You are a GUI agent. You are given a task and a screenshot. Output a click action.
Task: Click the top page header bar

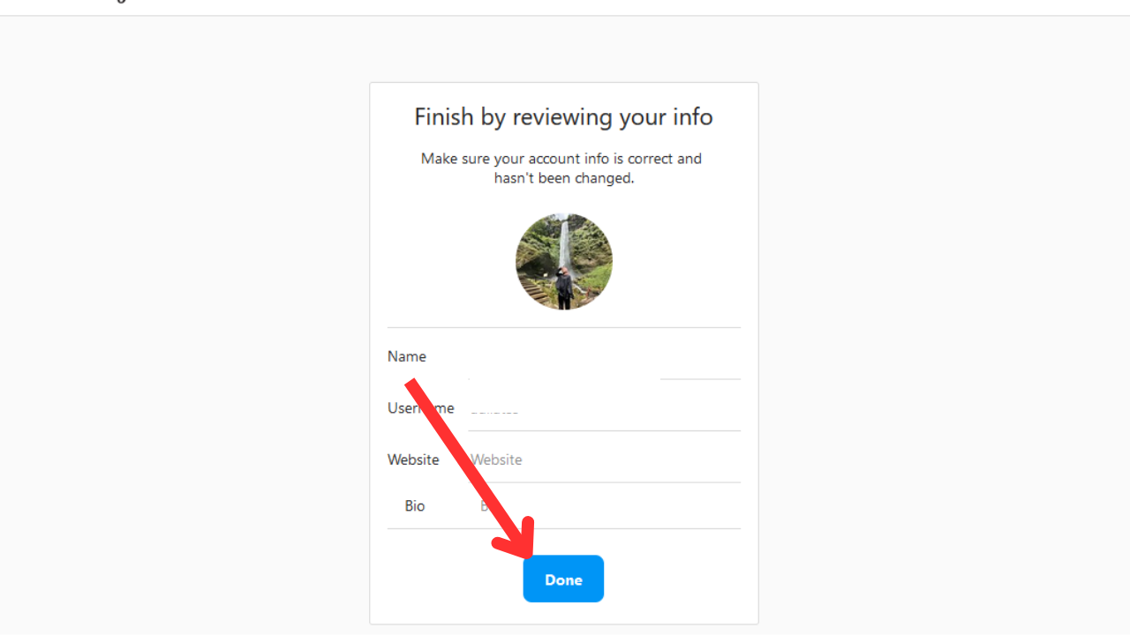point(565,7)
